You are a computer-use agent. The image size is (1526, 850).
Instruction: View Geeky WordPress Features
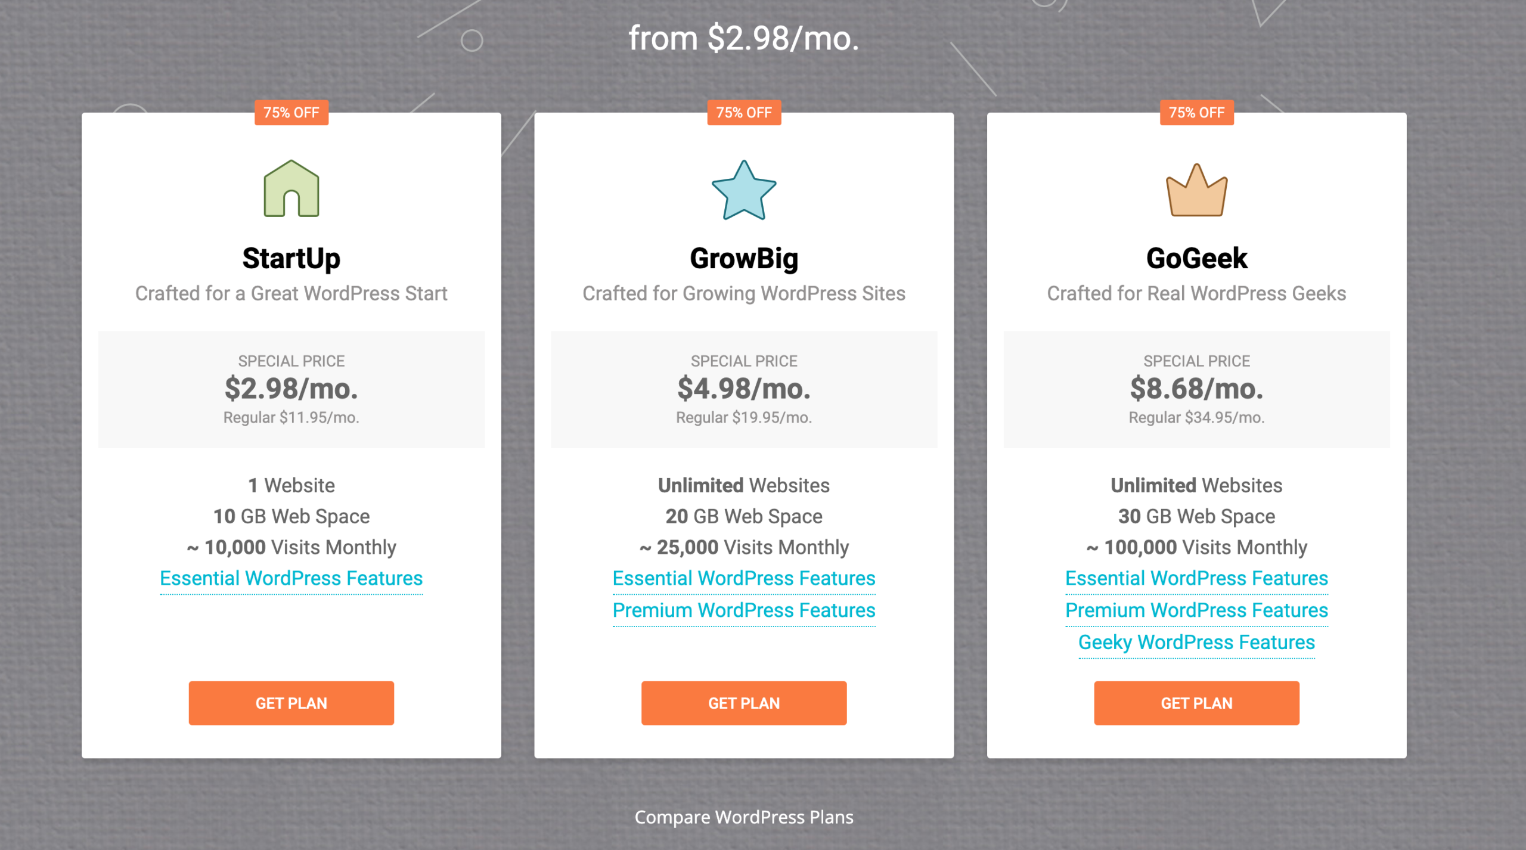[1196, 643]
